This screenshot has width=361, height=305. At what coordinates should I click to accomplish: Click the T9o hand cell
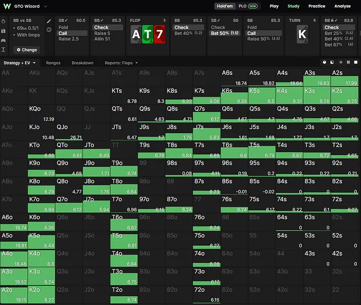click(124, 168)
